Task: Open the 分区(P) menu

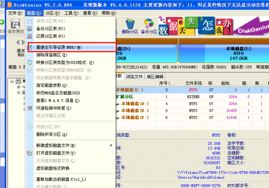Action: 53,13
